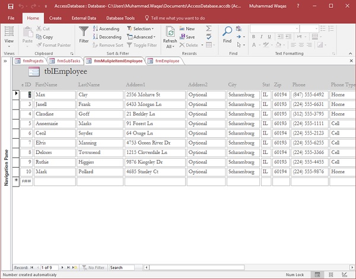Toggle the Underline formatting button
The image size is (356, 279).
(x=268, y=37)
